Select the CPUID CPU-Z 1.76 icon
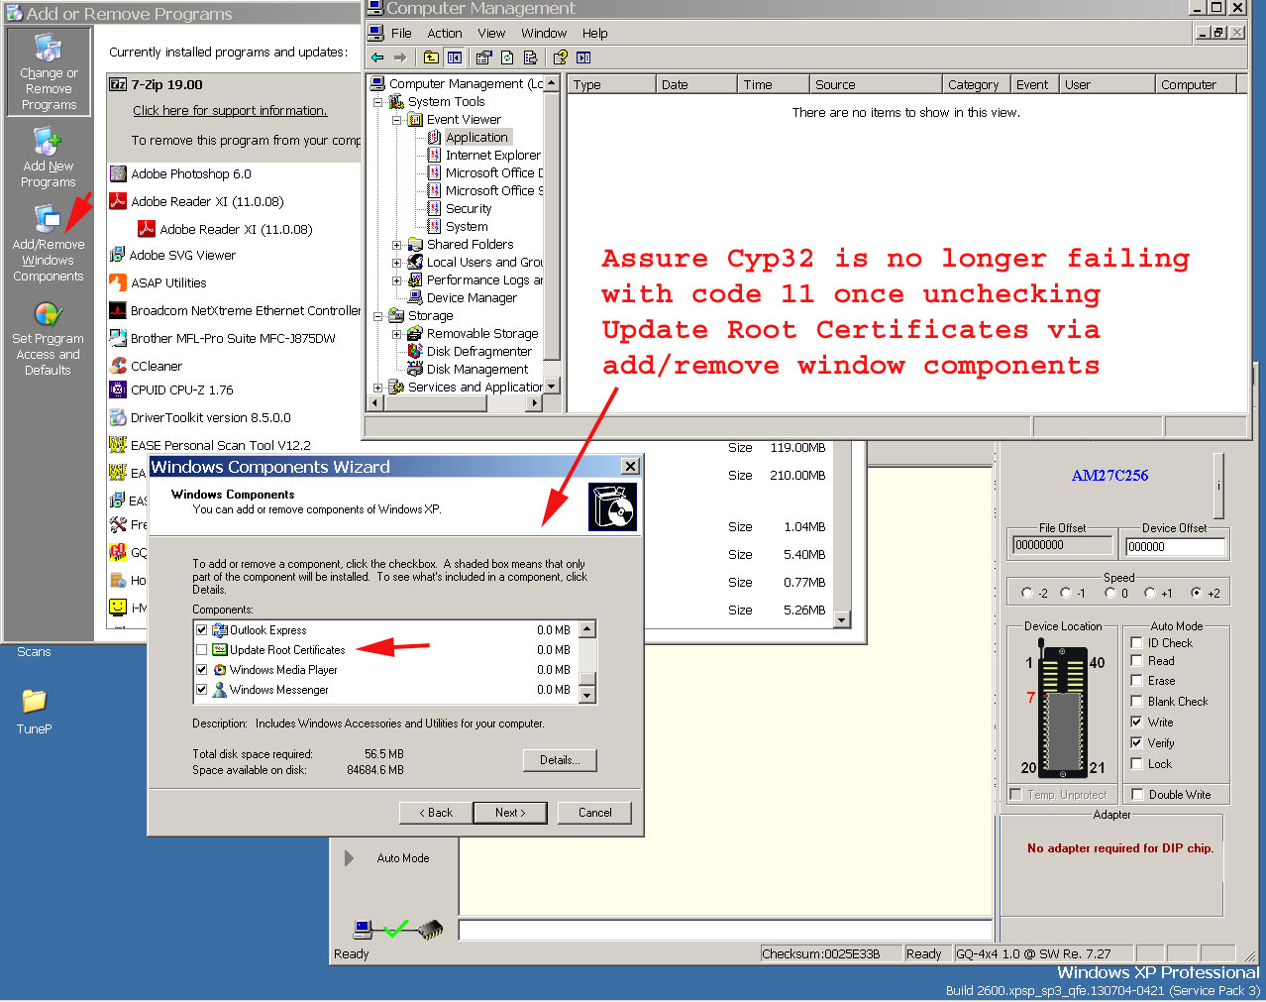 (118, 390)
